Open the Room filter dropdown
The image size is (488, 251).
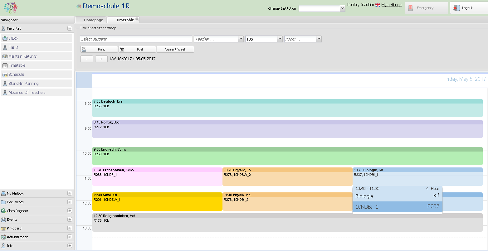pos(318,39)
